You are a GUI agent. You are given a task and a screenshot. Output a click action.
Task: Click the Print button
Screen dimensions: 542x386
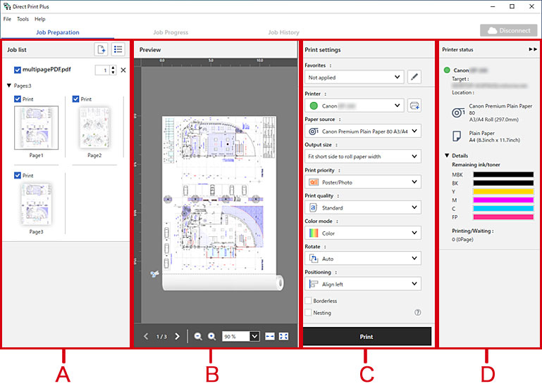coord(367,337)
